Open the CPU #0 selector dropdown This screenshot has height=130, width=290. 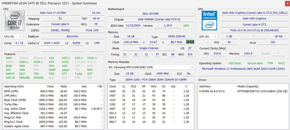click(x=13, y=37)
